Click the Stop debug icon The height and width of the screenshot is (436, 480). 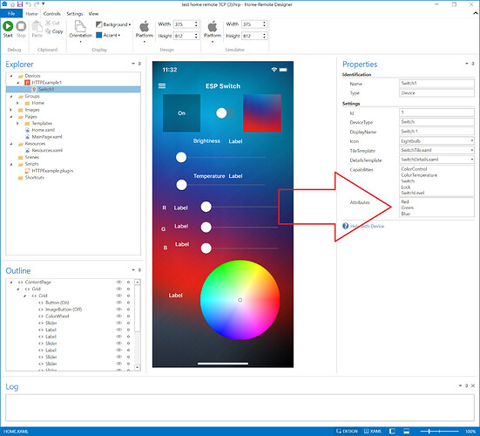(21, 26)
